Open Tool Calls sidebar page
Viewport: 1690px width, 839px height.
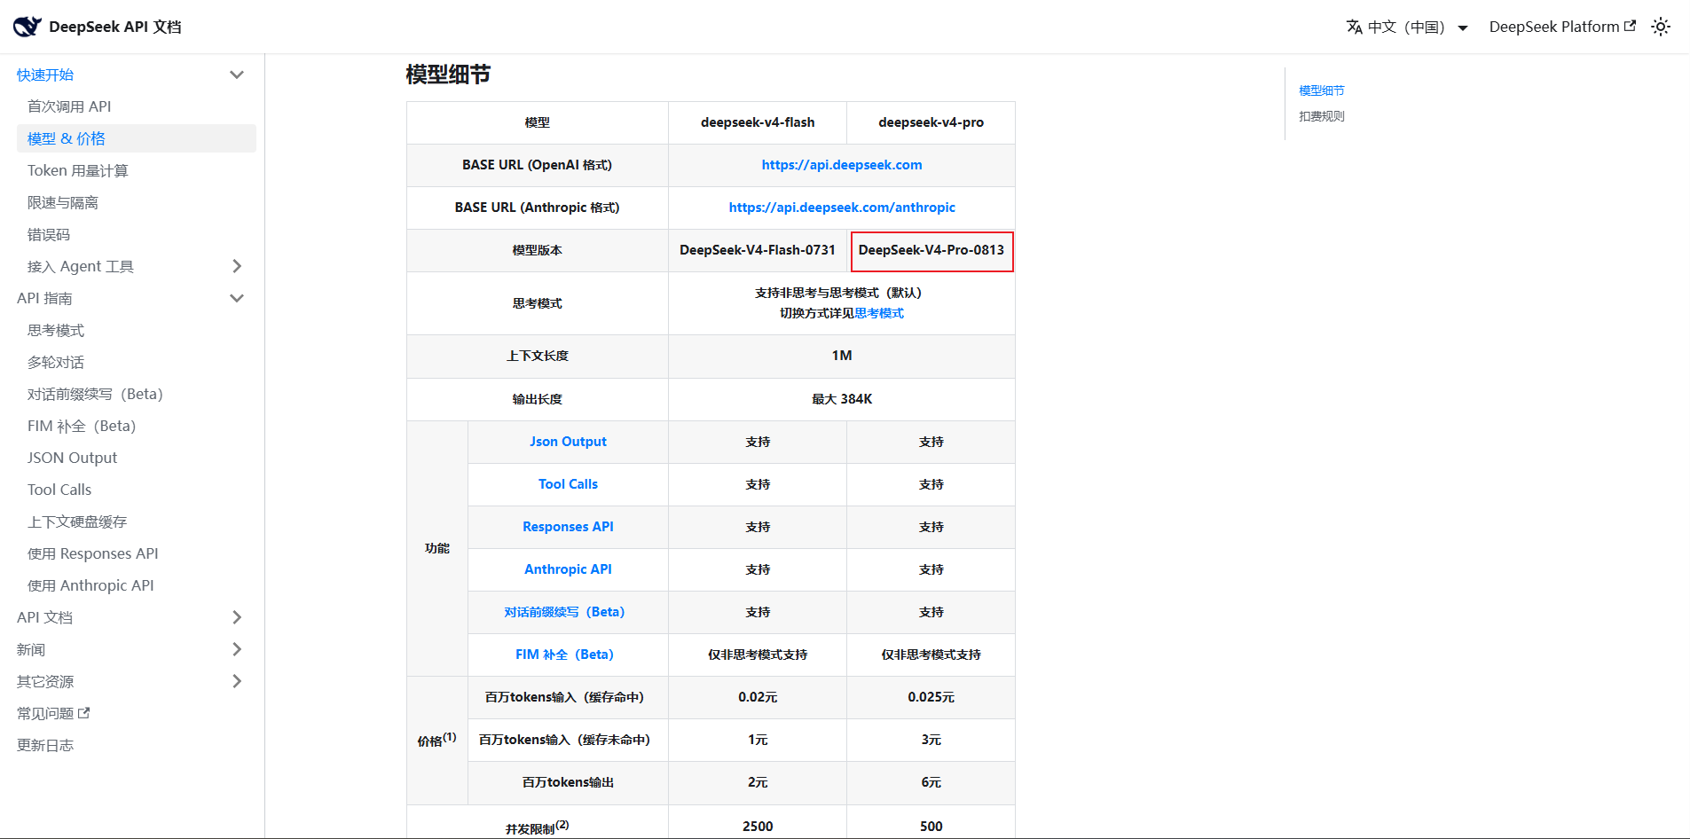click(59, 490)
